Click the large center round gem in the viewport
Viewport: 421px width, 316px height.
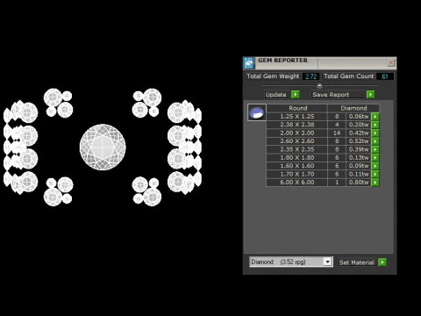pyautogui.click(x=103, y=147)
